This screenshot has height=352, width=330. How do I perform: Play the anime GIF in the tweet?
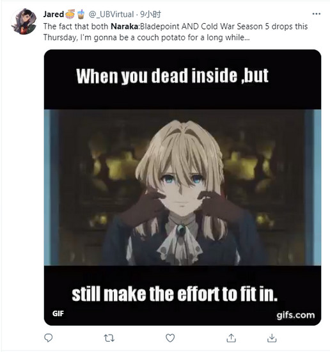click(182, 188)
